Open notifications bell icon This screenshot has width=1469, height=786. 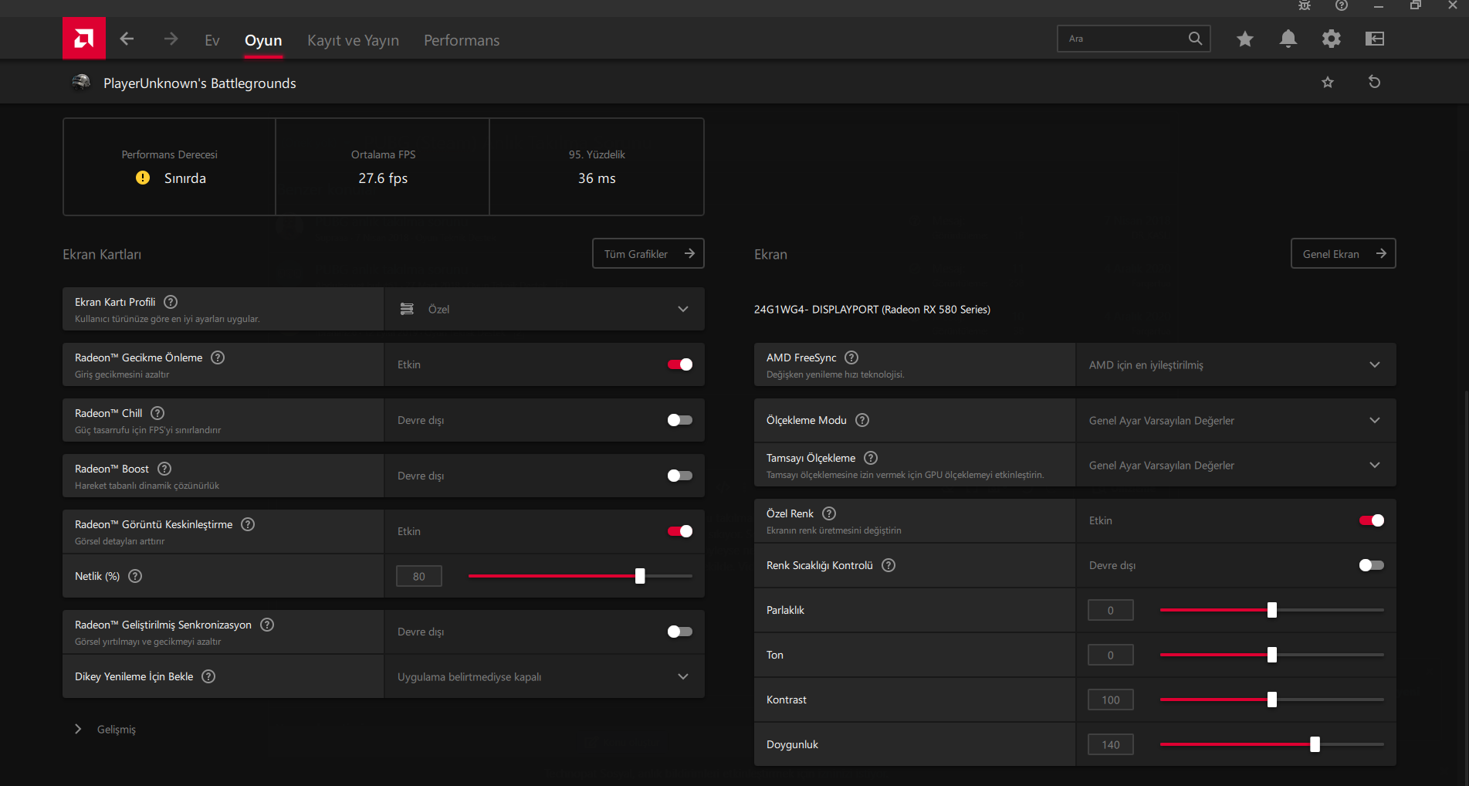pos(1288,39)
